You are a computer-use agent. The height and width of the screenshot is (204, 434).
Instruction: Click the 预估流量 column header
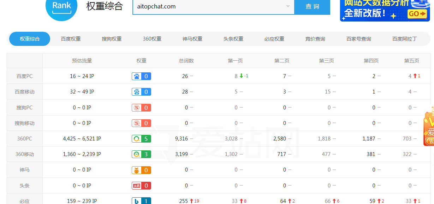point(82,61)
